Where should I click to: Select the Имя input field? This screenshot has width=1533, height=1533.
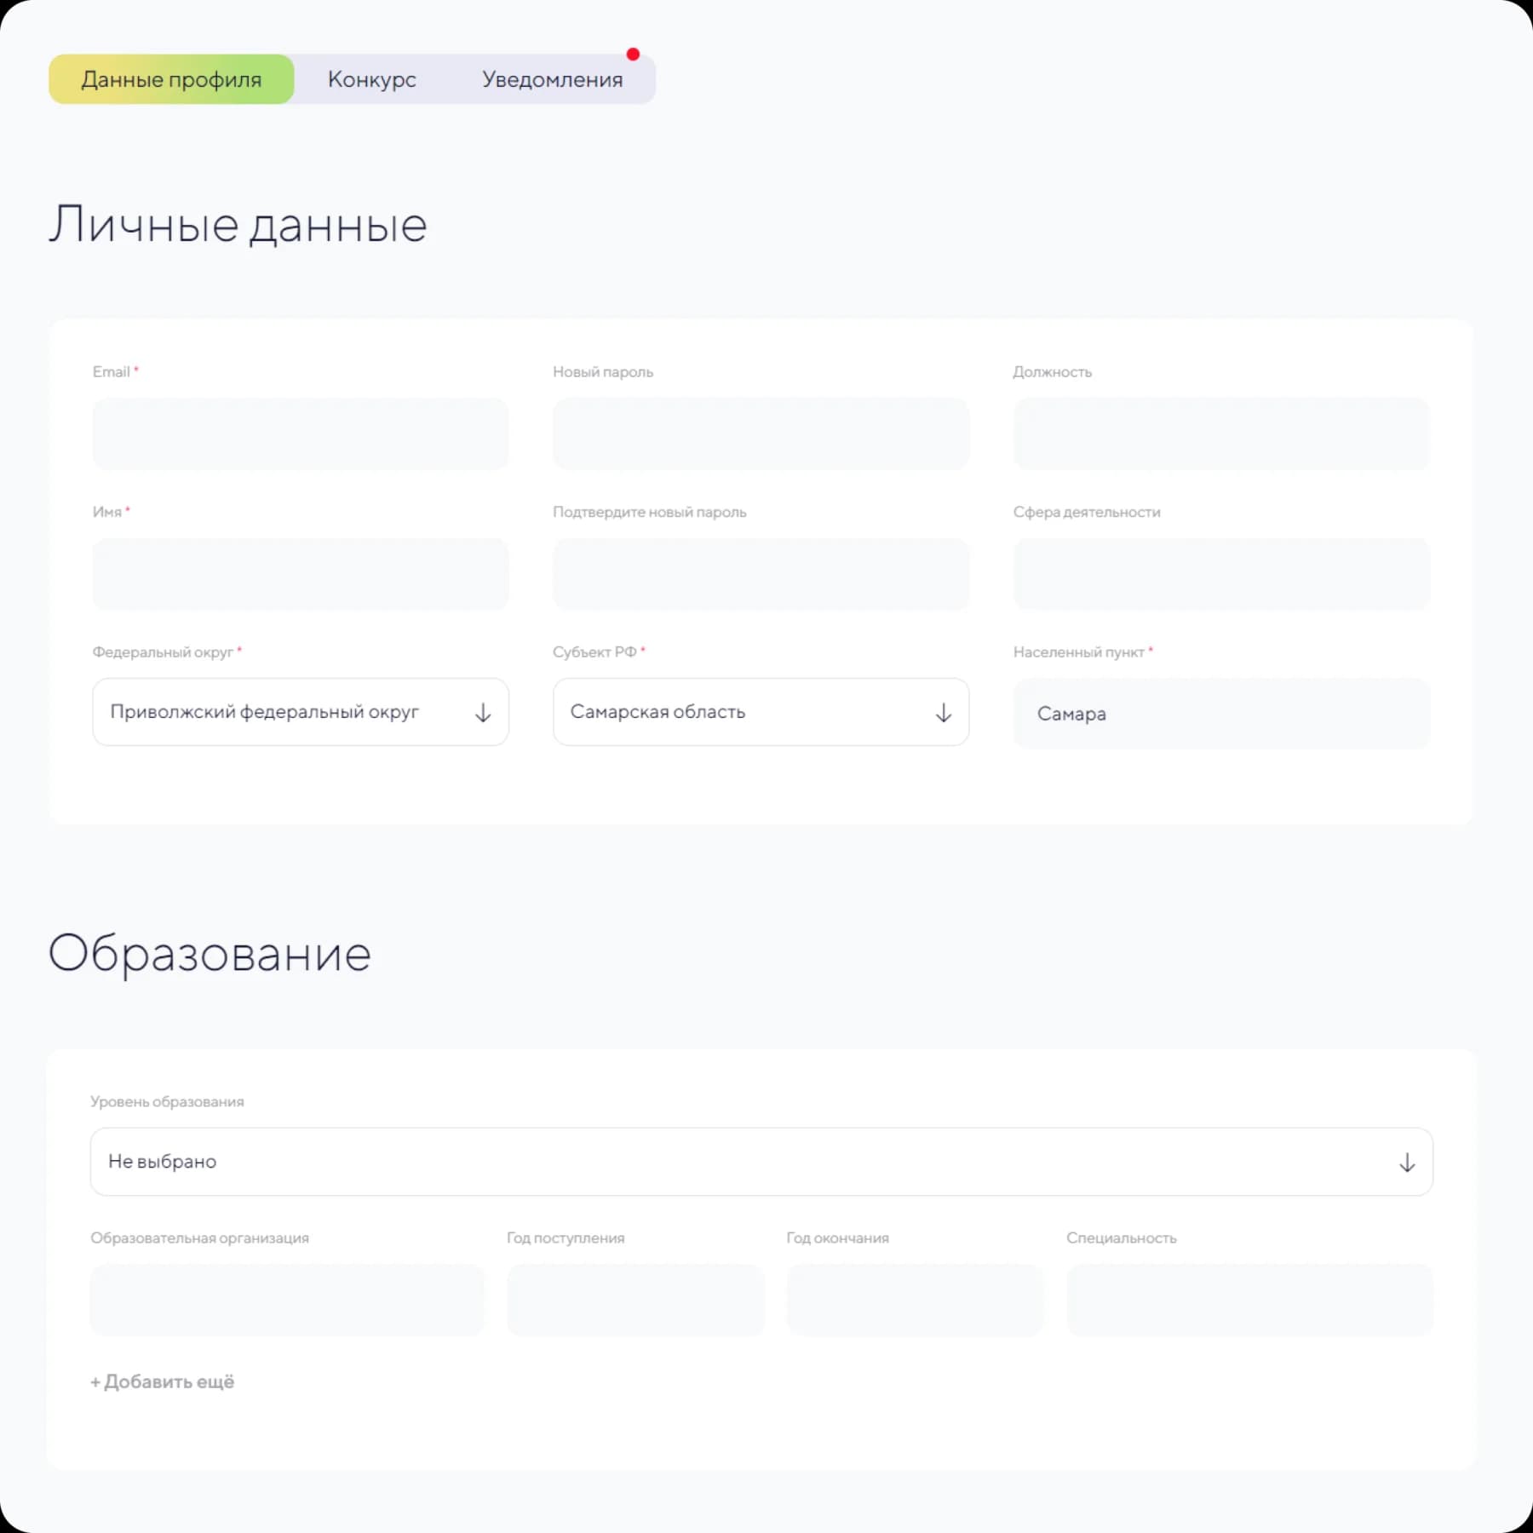[x=300, y=574]
